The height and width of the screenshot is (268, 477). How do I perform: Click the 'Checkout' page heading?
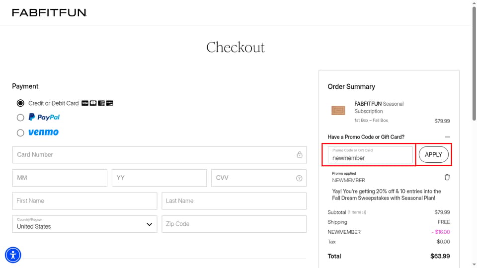pos(236,48)
